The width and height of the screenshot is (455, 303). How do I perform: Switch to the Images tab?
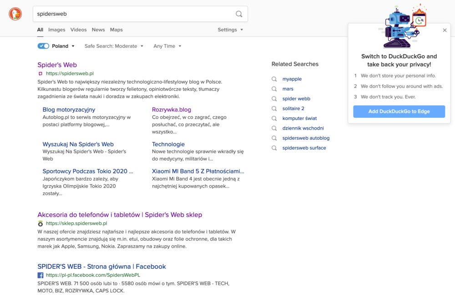56,30
